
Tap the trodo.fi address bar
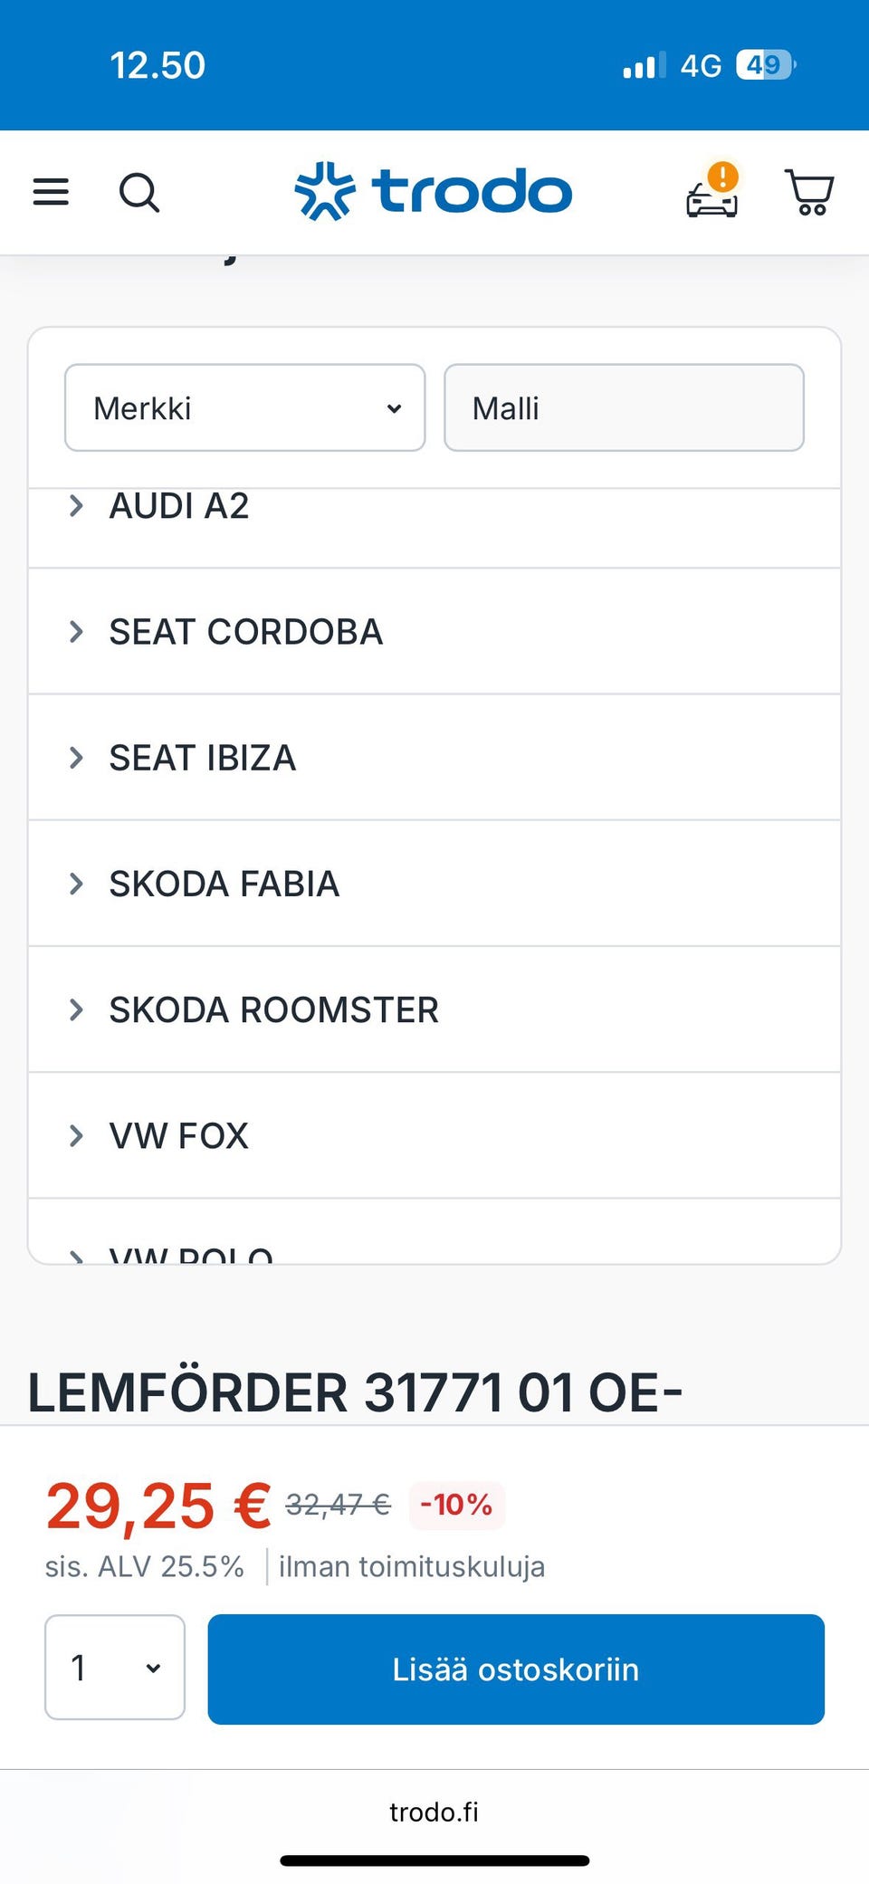tap(434, 1812)
